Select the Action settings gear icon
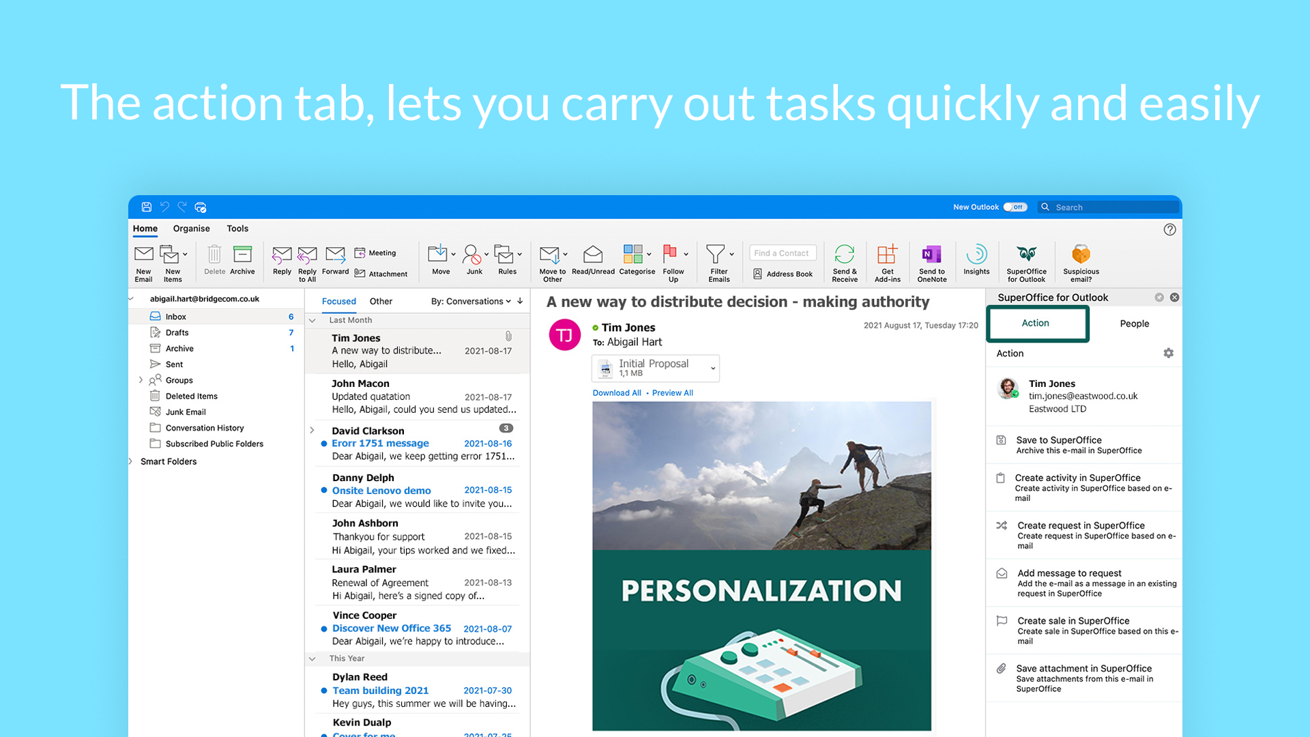The width and height of the screenshot is (1310, 737). point(1168,353)
